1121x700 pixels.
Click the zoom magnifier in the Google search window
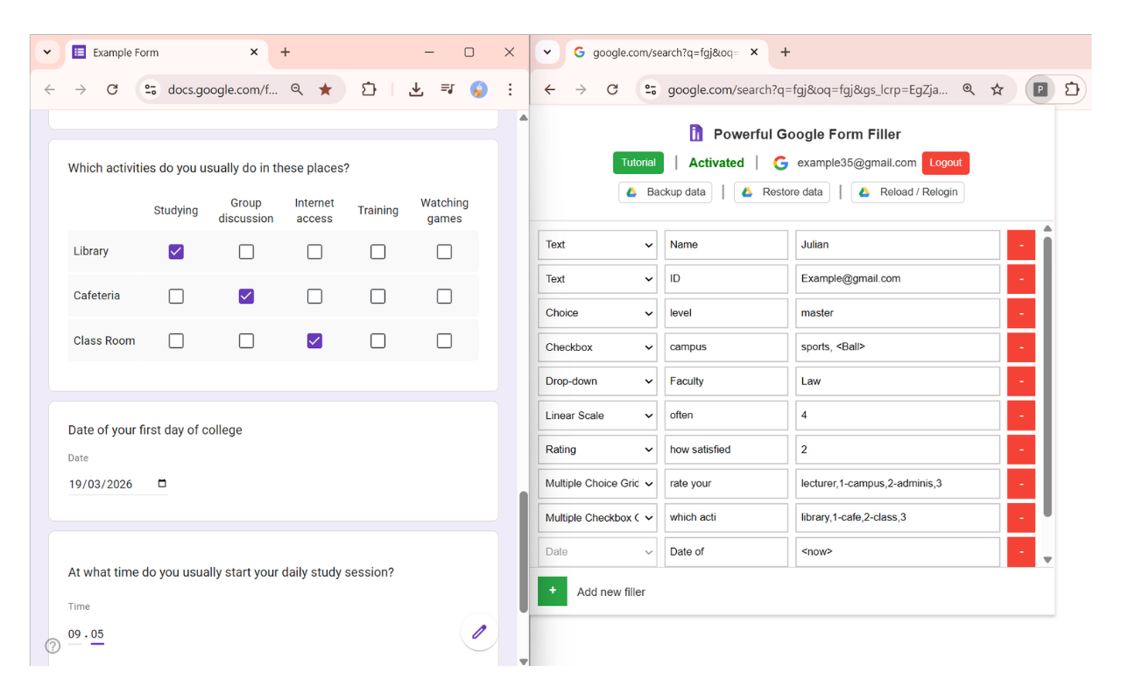click(x=969, y=89)
